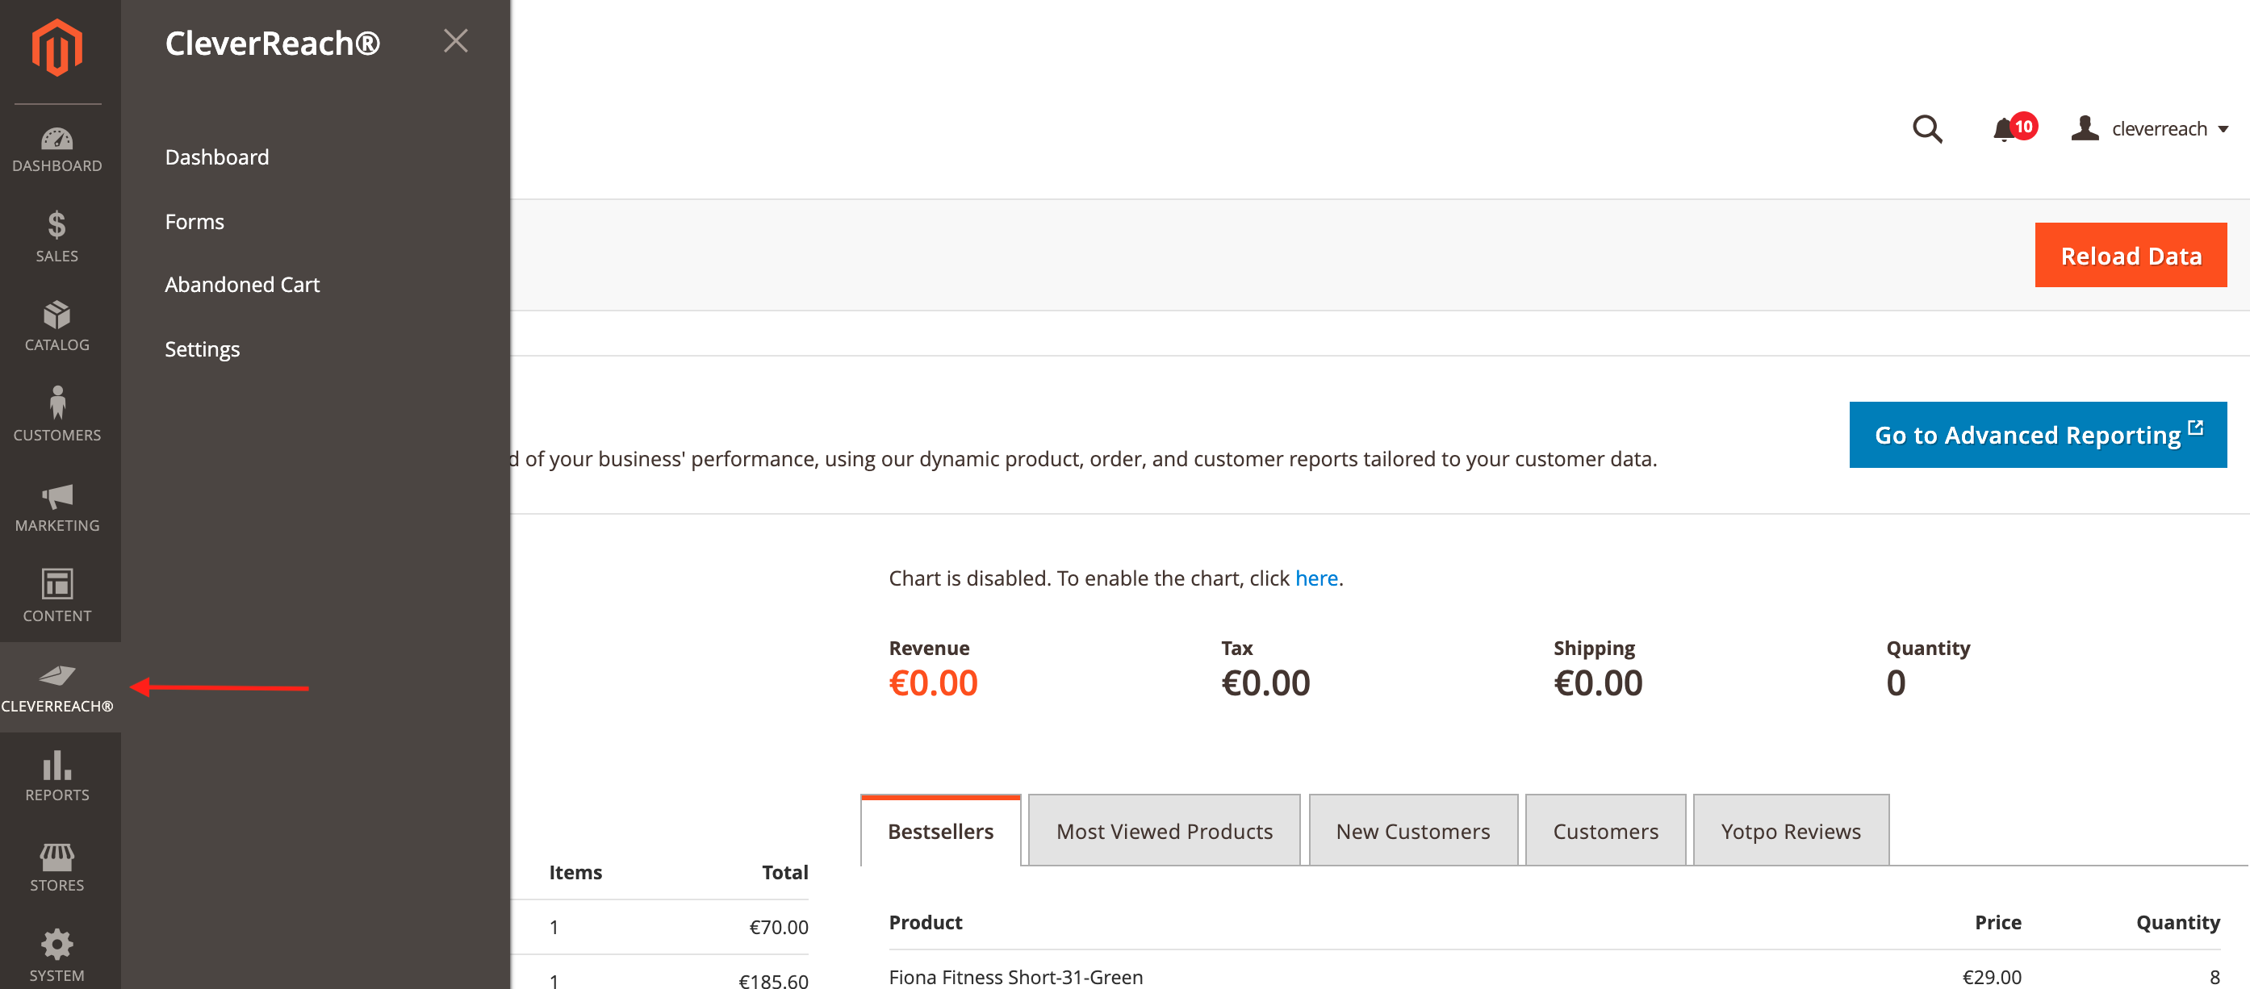Expand the cleverreach account dropdown
Image resolution: width=2250 pixels, height=989 pixels.
pos(2151,129)
